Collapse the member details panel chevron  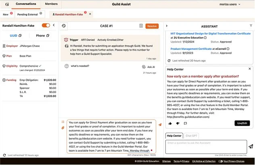[x=54, y=25]
